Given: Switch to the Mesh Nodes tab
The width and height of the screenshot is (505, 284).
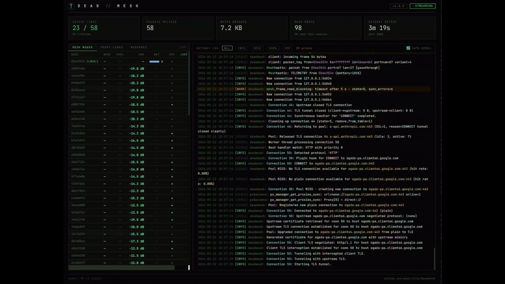Looking at the screenshot, I should click(83, 47).
